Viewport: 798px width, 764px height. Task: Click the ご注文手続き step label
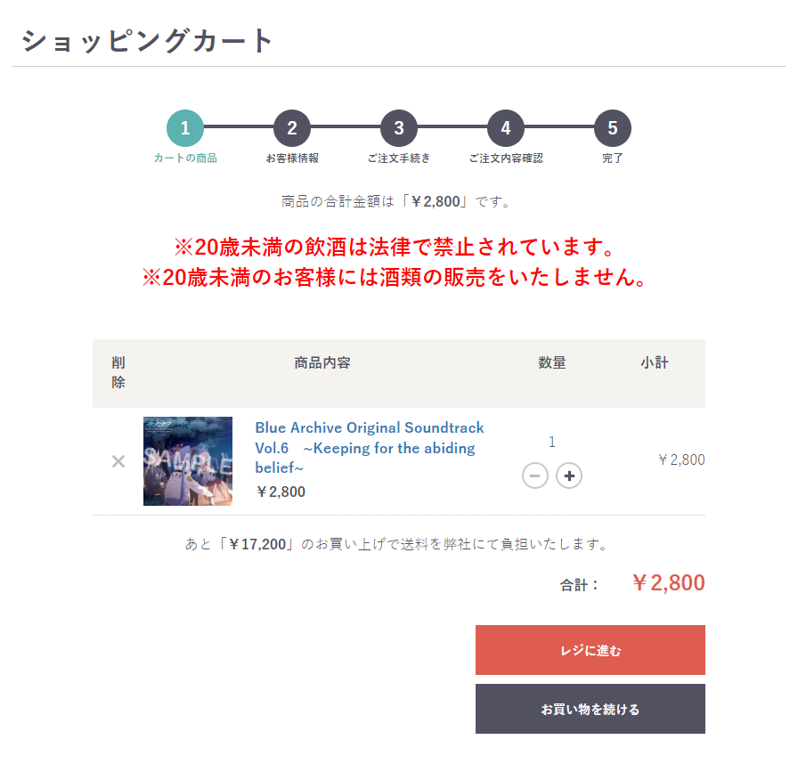399,158
